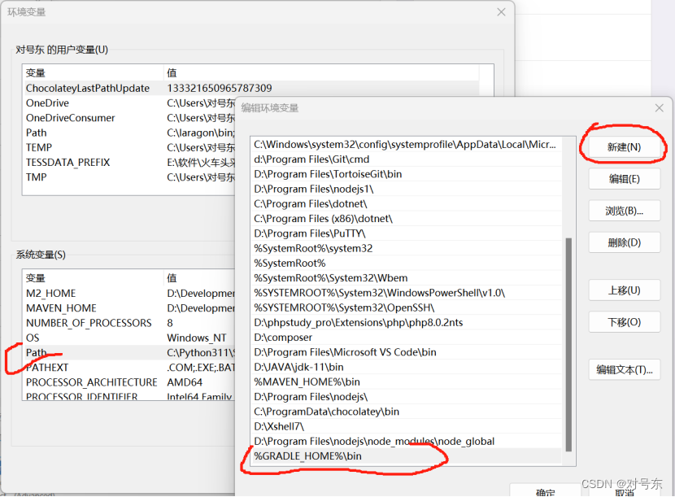Select the %SystemRoot%\System32\Wbem entry
Image resolution: width=675 pixels, height=497 pixels.
click(406, 278)
